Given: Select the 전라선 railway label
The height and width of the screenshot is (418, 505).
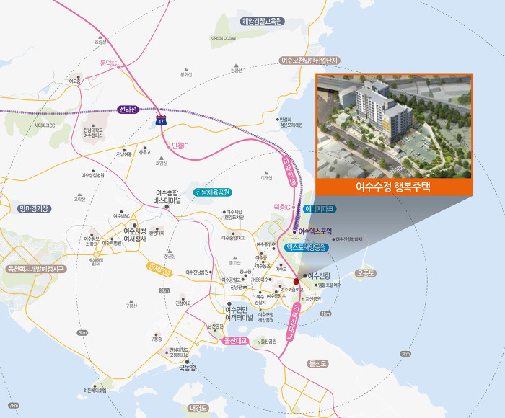Looking at the screenshot, I should click(128, 110).
